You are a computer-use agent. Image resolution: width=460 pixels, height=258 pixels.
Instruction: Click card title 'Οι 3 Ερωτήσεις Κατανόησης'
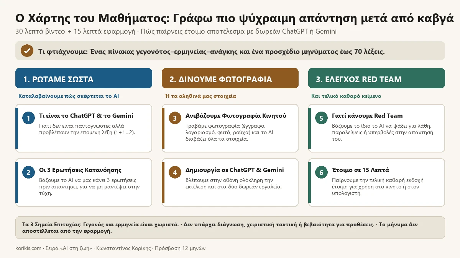pos(80,170)
